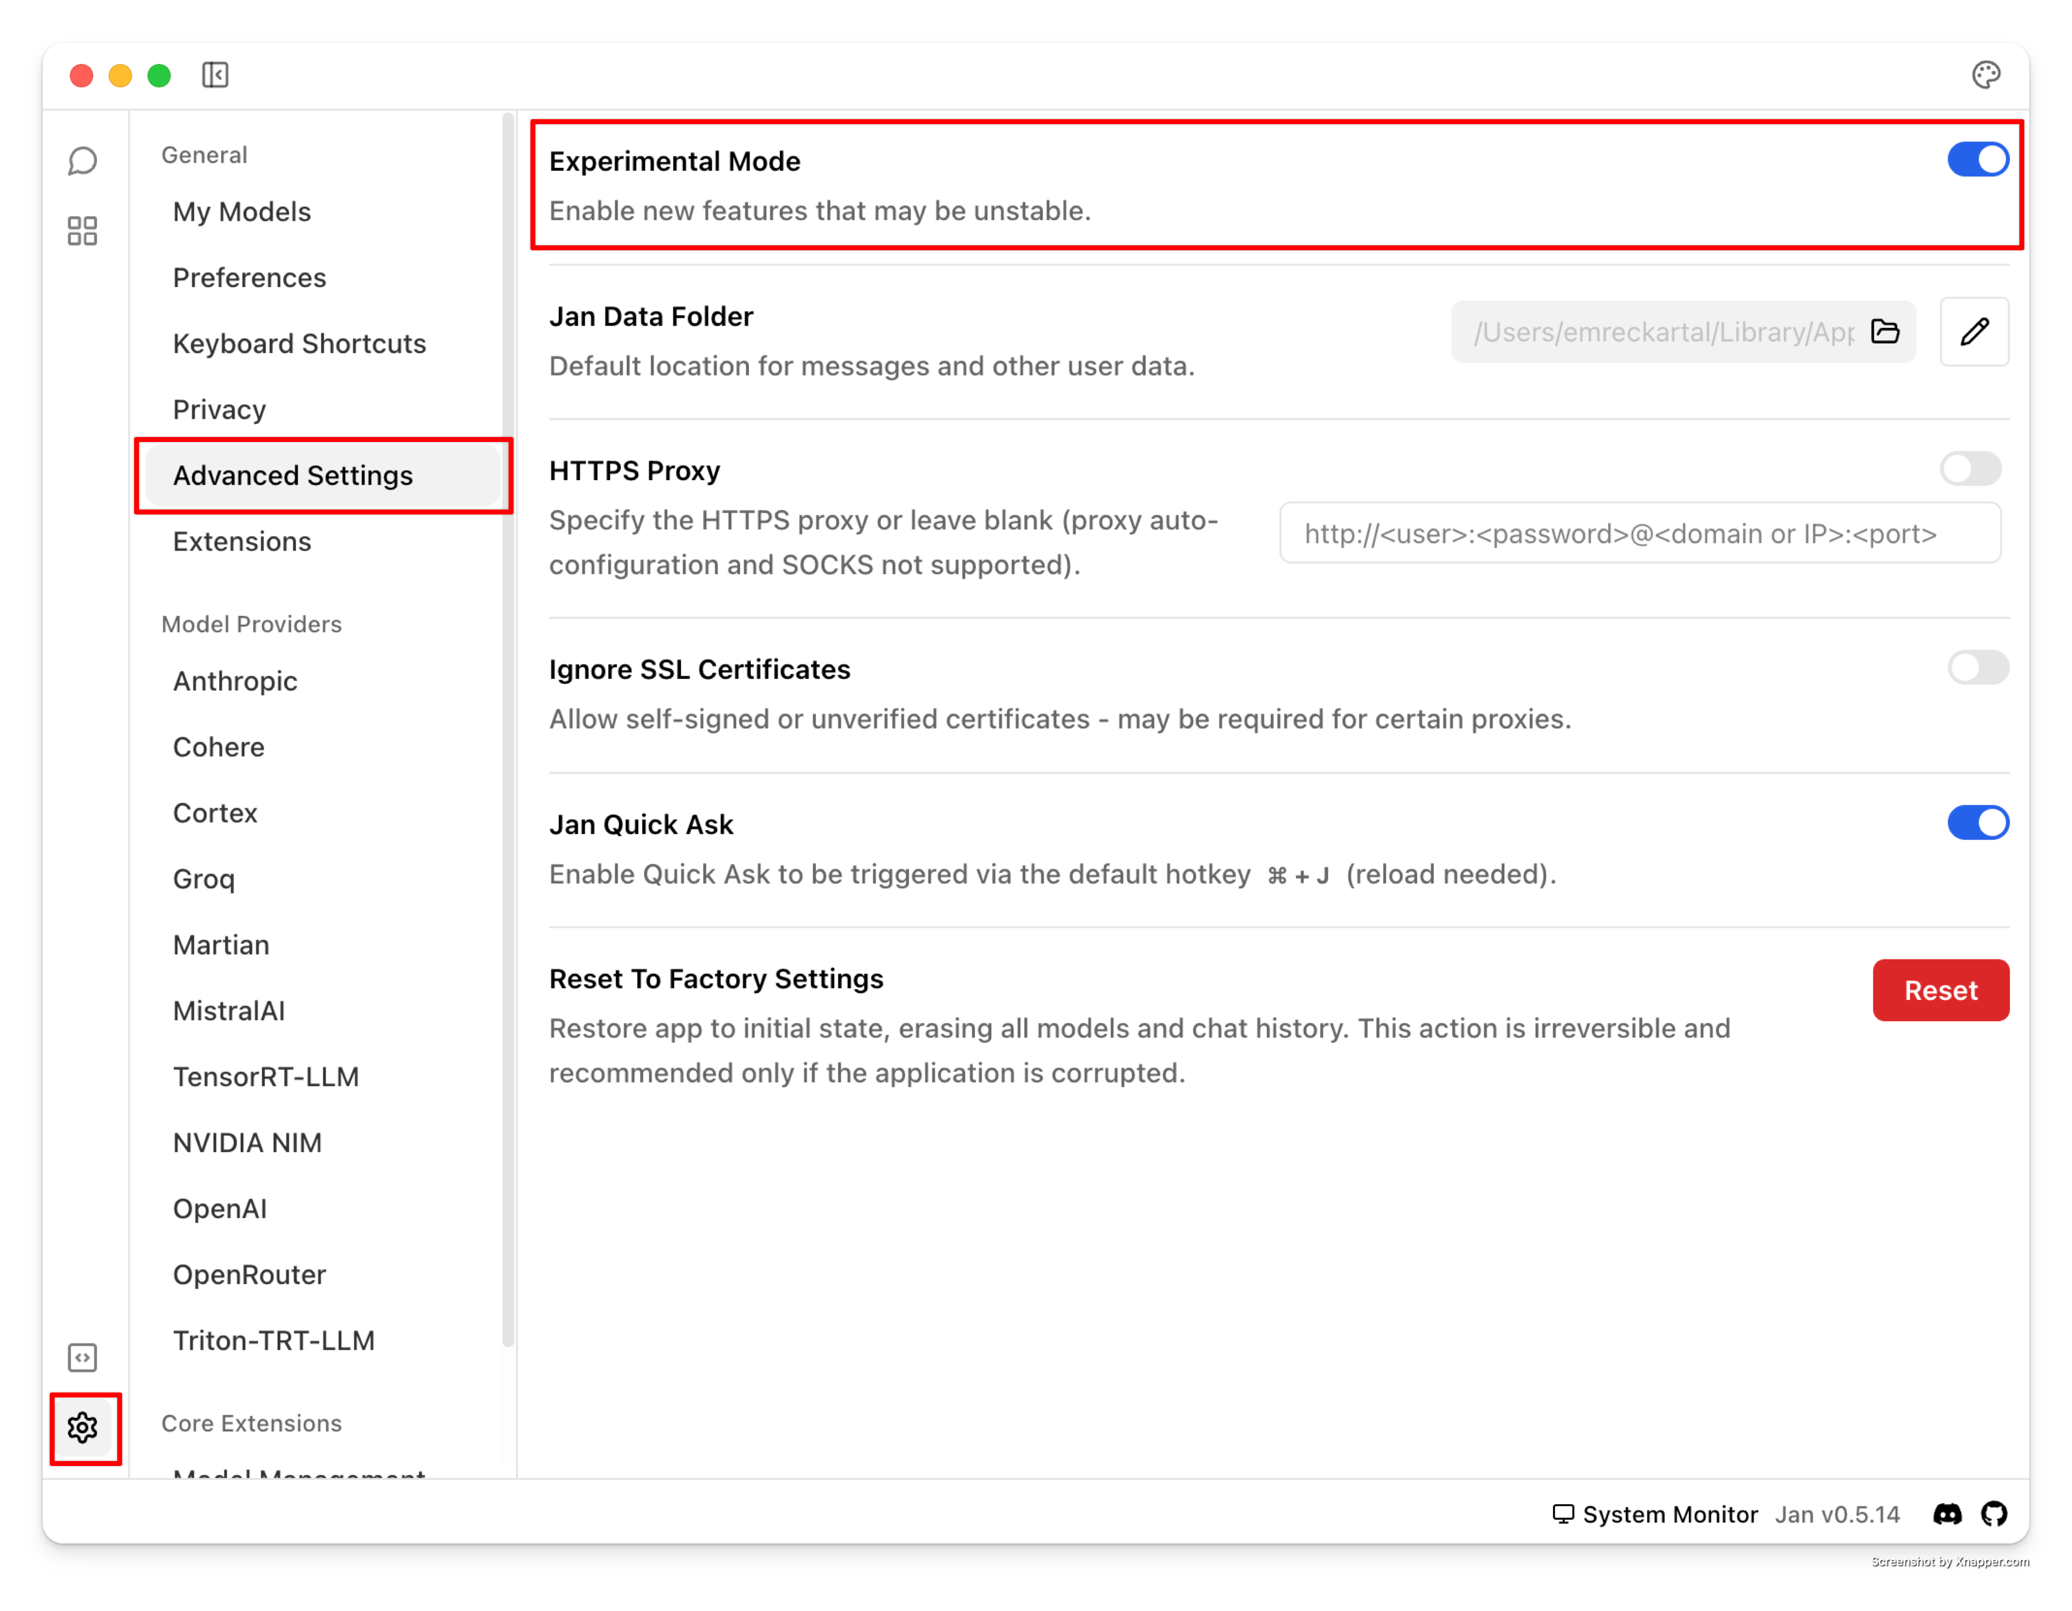2072x1611 pixels.
Task: Open the chat threads icon
Action: (x=82, y=161)
